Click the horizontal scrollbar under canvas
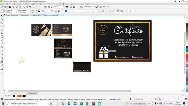The height and width of the screenshot is (106, 188). tap(70, 91)
